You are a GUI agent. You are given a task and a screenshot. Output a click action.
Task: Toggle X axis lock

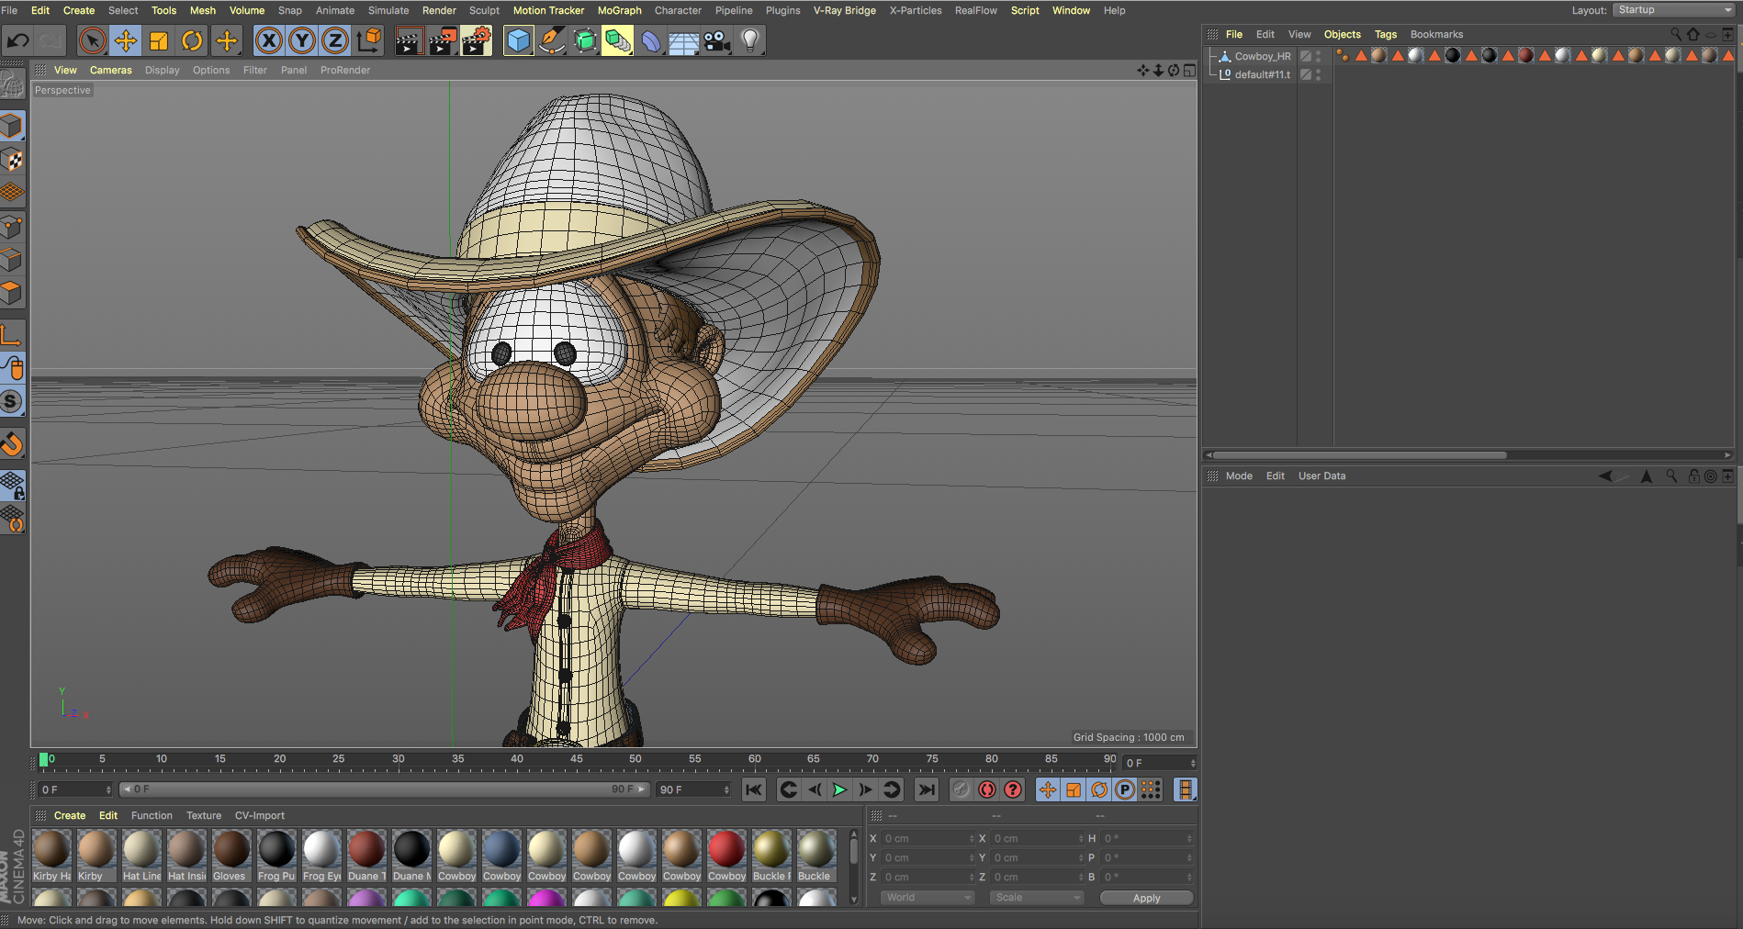[x=268, y=40]
